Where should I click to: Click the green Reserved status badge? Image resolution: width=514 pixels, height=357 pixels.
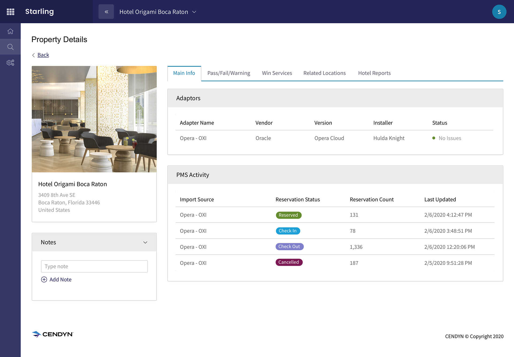pyautogui.click(x=288, y=215)
